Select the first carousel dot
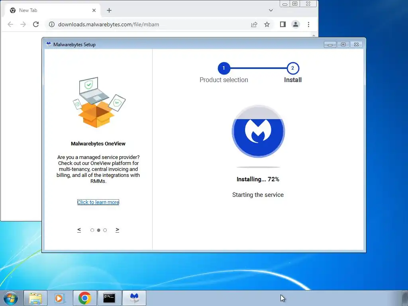408x306 pixels. (x=92, y=230)
